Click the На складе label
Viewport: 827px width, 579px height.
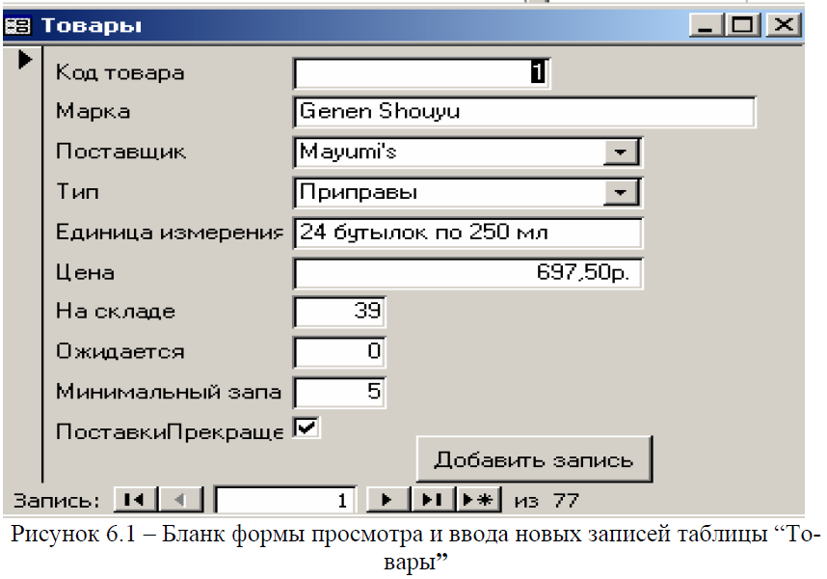click(x=116, y=312)
